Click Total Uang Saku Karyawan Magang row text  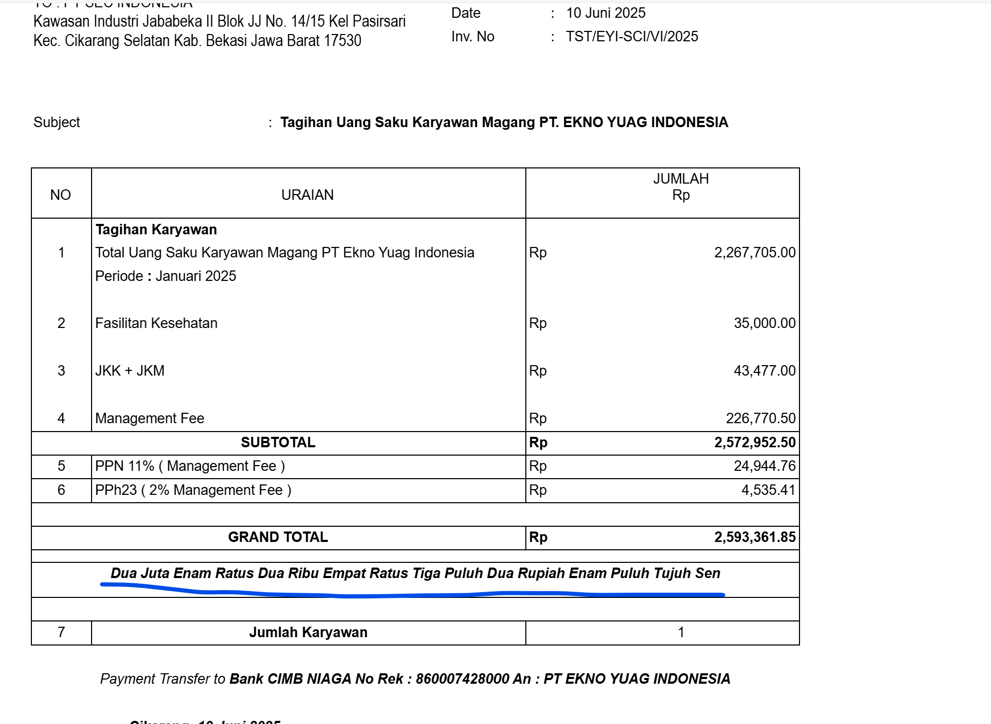pos(285,253)
